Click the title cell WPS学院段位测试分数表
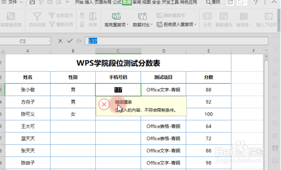The height and width of the screenshot is (170, 281). coord(118,63)
